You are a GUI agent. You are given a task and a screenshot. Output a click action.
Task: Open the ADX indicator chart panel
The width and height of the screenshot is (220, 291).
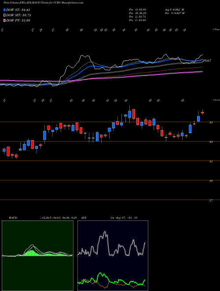click(x=113, y=256)
